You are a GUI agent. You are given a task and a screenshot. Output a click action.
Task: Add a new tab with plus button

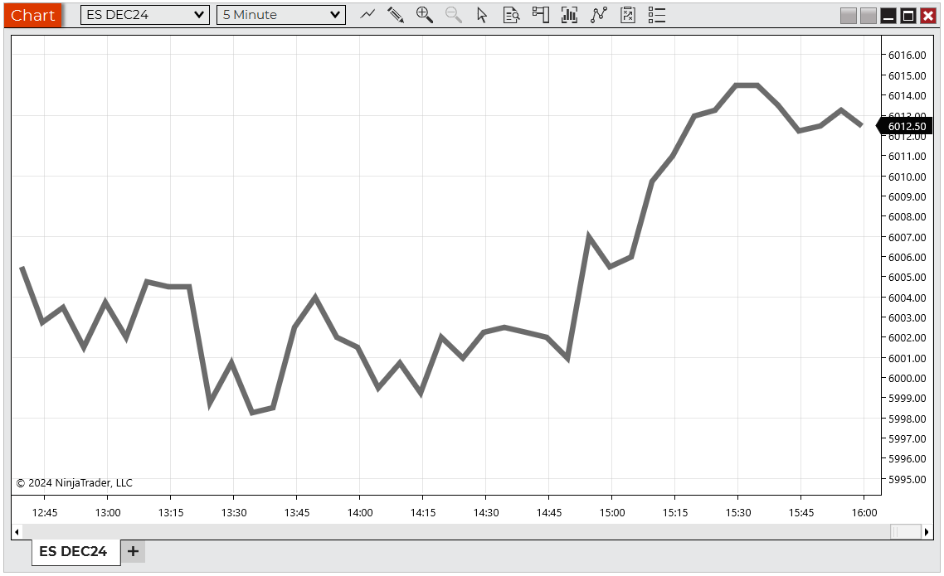[133, 551]
